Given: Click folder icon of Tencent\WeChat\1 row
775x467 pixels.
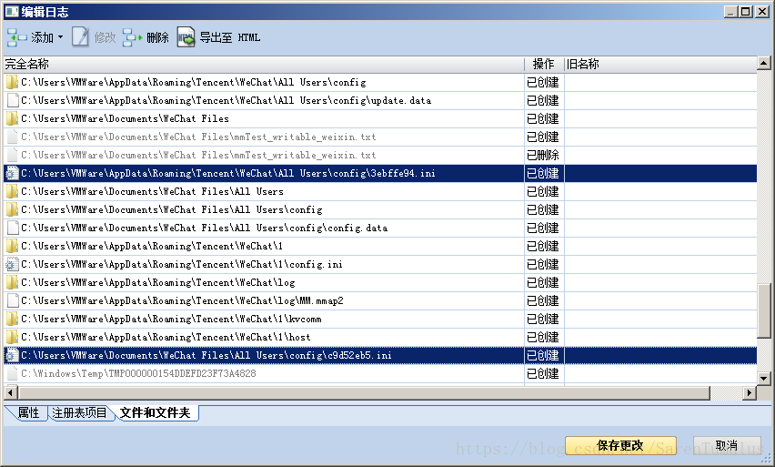Looking at the screenshot, I should tap(12, 246).
